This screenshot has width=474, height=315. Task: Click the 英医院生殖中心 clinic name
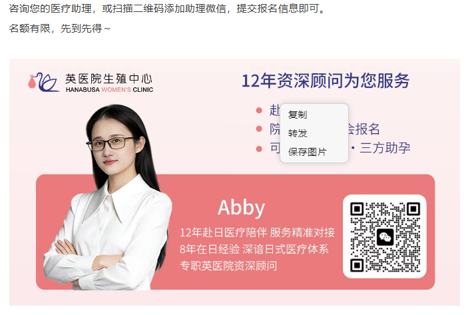click(109, 79)
